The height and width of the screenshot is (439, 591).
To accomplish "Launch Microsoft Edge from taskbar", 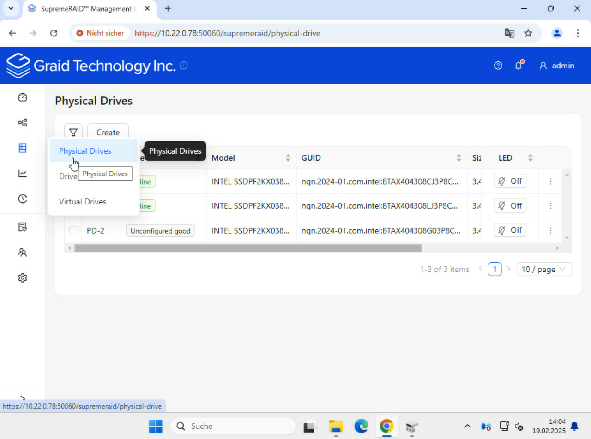I will point(361,426).
